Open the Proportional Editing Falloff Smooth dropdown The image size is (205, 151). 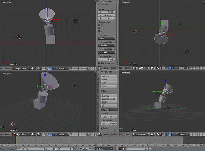106,52
